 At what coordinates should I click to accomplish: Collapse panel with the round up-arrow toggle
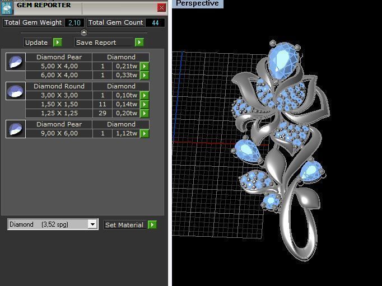coord(84,32)
